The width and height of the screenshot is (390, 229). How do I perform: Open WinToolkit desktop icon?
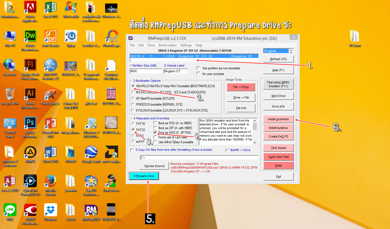[71, 10]
